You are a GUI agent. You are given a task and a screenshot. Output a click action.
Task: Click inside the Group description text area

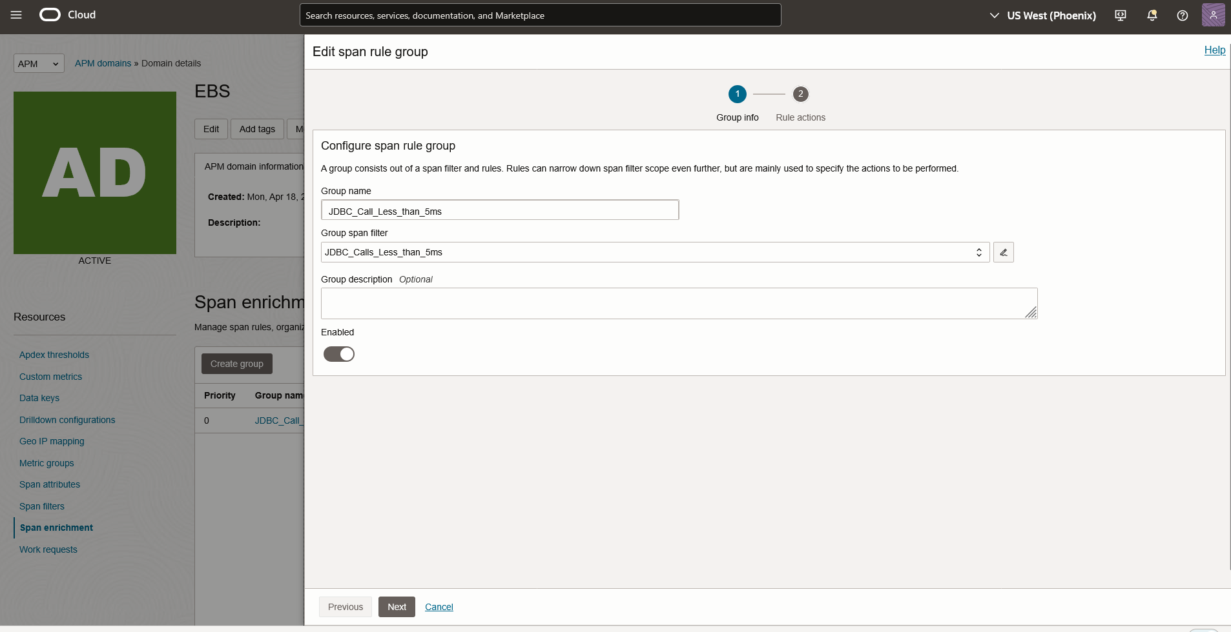(678, 302)
